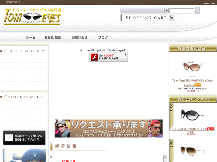
Task: Click the Flash Player red logo icon
Action: 94,57
